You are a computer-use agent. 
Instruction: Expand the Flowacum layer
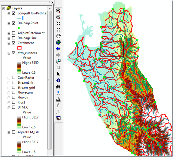pyautogui.click(x=9, y=93)
